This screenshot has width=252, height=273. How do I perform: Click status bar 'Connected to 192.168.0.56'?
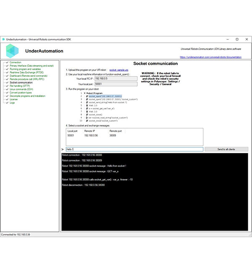point(16,234)
